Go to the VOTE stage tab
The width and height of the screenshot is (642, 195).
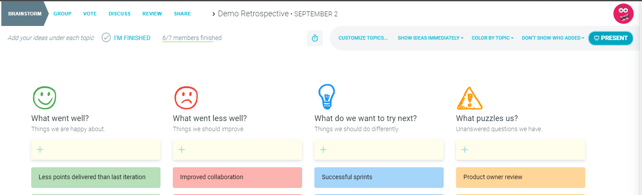(x=90, y=14)
